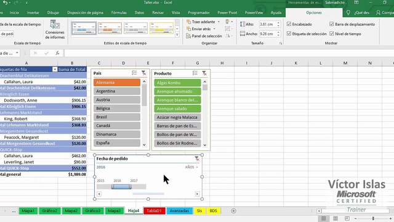Viewport: 394px width, 222px height.
Task: Open Conexiones de informes
Action: coord(55,30)
